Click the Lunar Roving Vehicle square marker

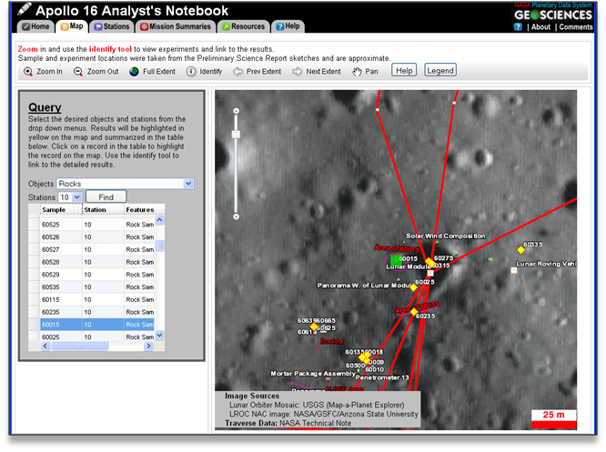pos(514,270)
